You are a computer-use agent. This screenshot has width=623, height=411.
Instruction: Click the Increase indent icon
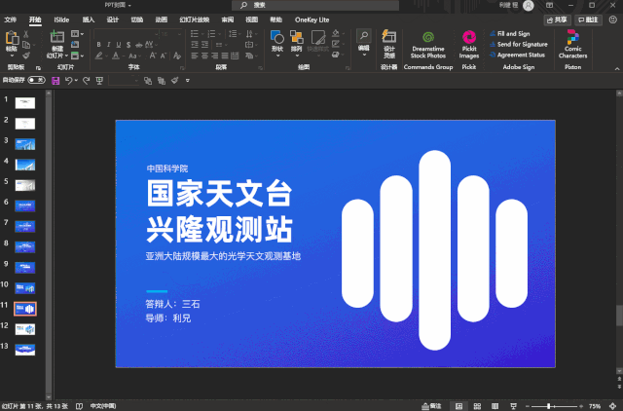[204, 45]
